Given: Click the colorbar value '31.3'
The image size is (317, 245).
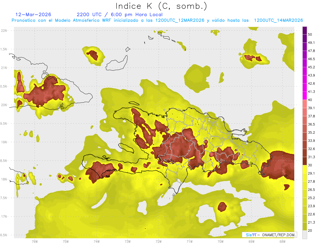Looking at the screenshot, I should [311, 157].
